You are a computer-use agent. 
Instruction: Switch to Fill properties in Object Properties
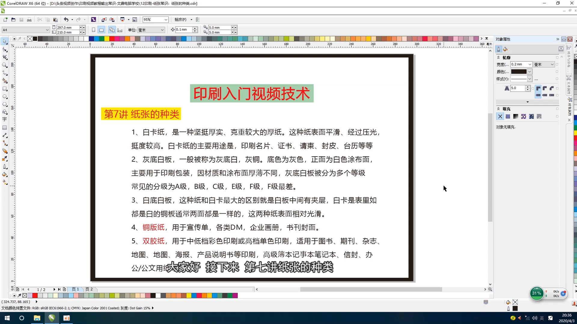[505, 49]
